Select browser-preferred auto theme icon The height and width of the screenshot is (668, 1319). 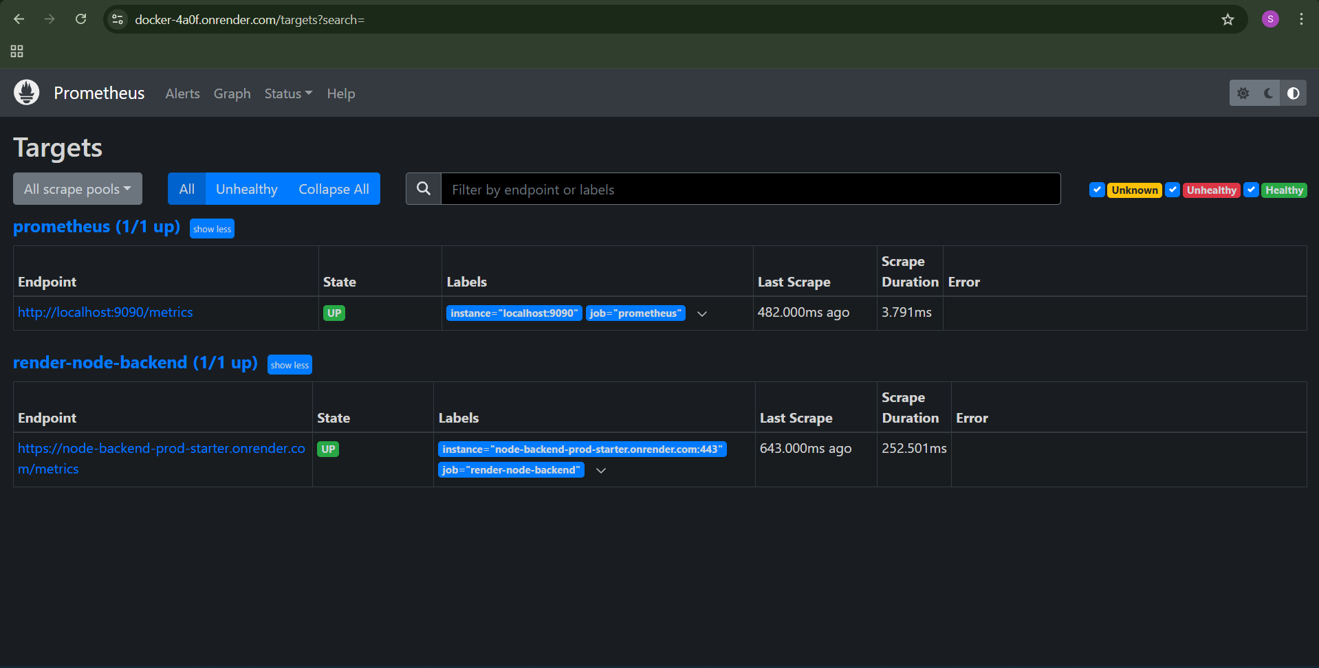coord(1293,93)
